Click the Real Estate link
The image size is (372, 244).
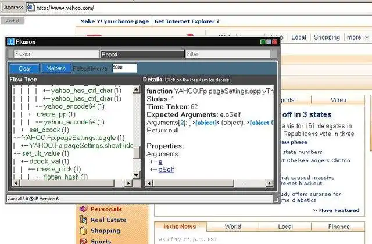click(109, 220)
